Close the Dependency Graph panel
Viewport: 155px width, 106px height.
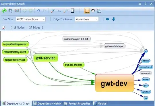click(x=151, y=4)
